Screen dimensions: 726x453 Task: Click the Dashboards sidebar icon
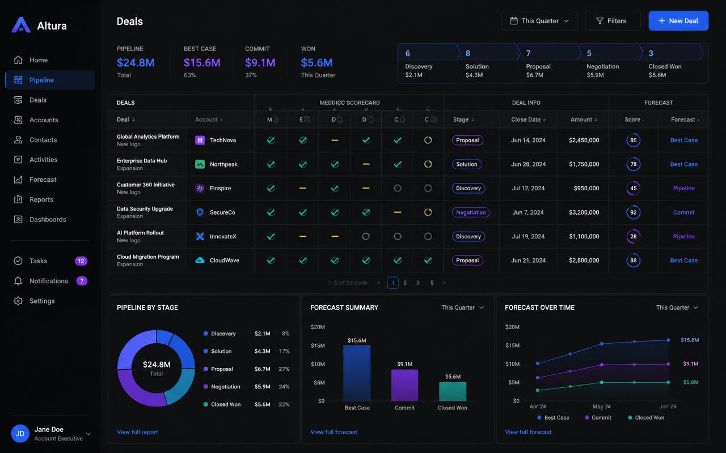coord(18,220)
